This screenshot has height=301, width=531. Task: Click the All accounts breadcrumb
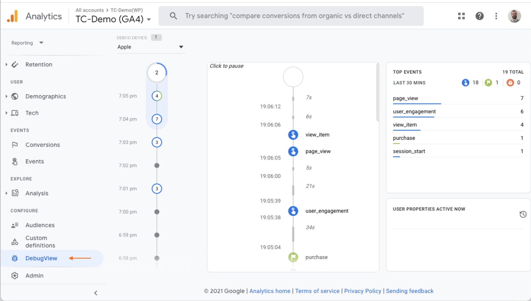pos(90,10)
